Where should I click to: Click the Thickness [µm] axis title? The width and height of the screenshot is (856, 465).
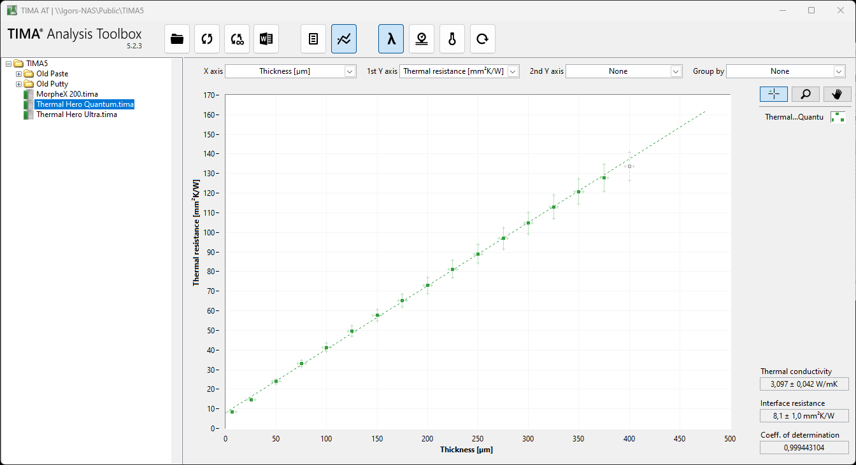(x=466, y=450)
